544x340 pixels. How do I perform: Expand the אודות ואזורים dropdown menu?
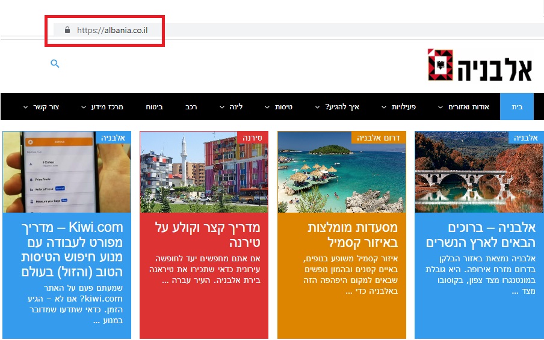469,107
